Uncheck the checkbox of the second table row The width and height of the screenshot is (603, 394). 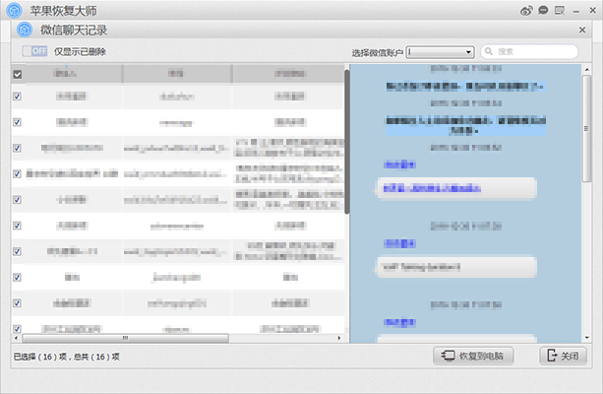pos(17,122)
